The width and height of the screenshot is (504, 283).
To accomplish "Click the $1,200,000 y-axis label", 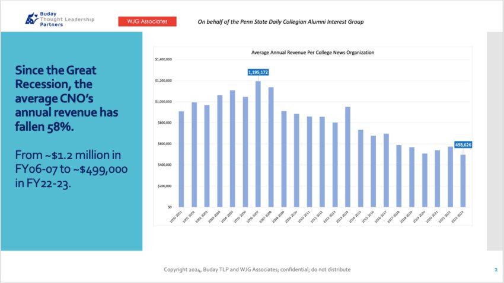I will (x=163, y=81).
